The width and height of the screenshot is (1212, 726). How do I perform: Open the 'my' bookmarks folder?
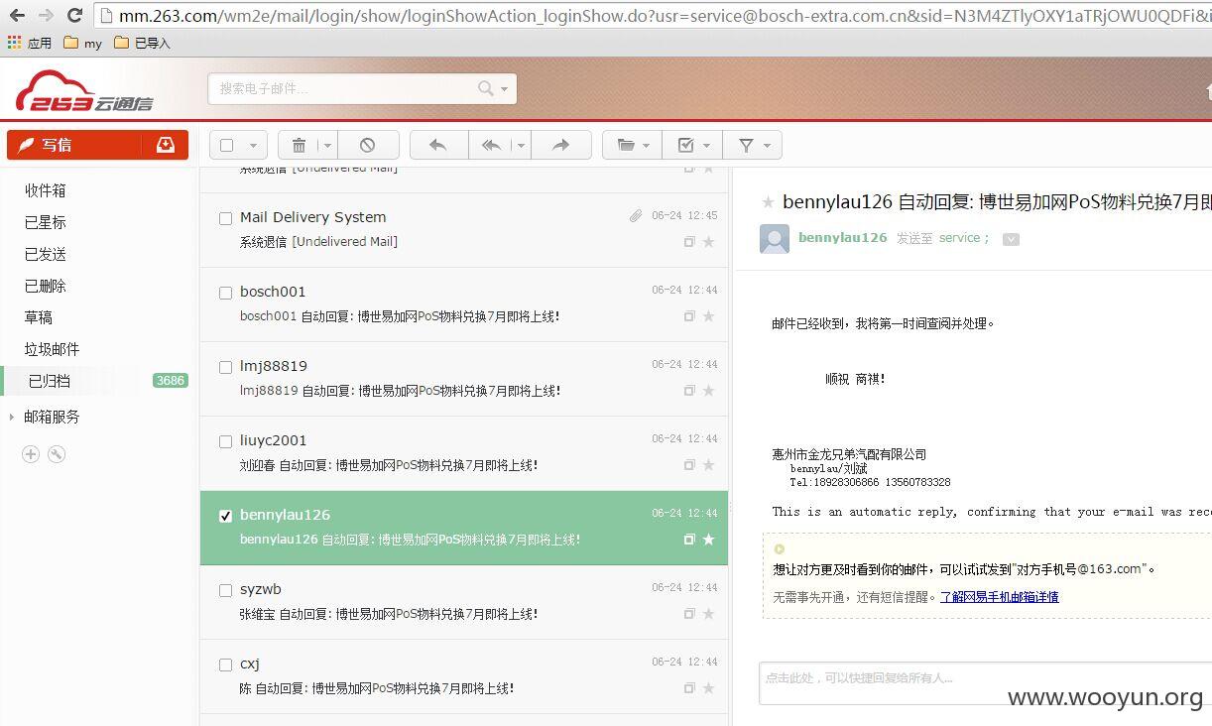(82, 43)
